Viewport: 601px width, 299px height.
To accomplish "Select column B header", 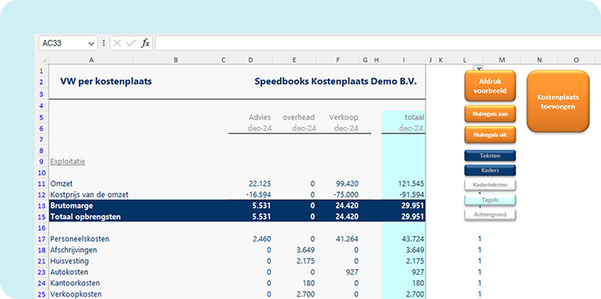I will click(x=176, y=60).
